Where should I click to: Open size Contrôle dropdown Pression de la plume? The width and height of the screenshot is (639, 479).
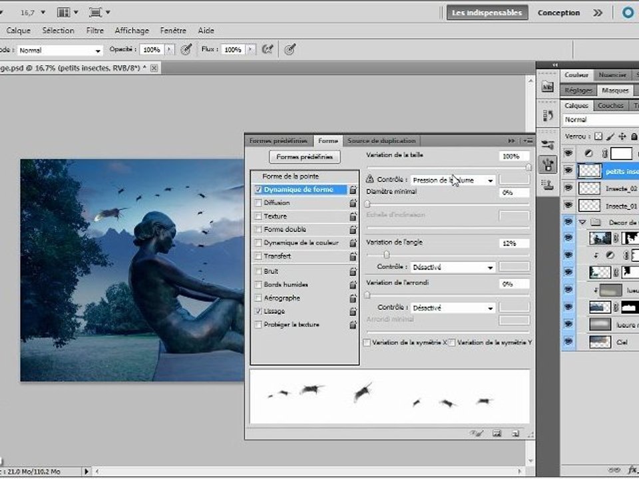[453, 180]
